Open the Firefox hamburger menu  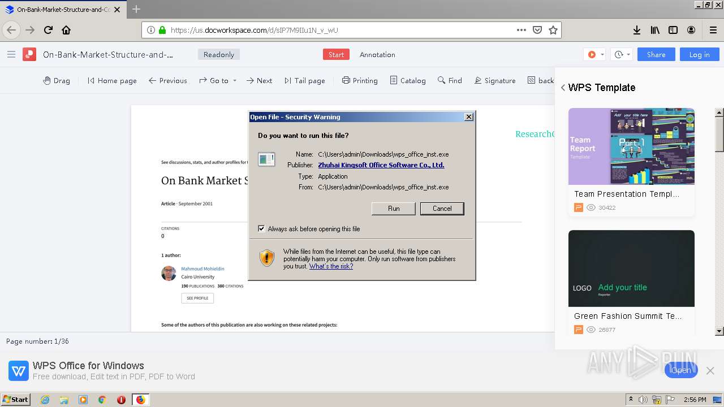click(713, 30)
